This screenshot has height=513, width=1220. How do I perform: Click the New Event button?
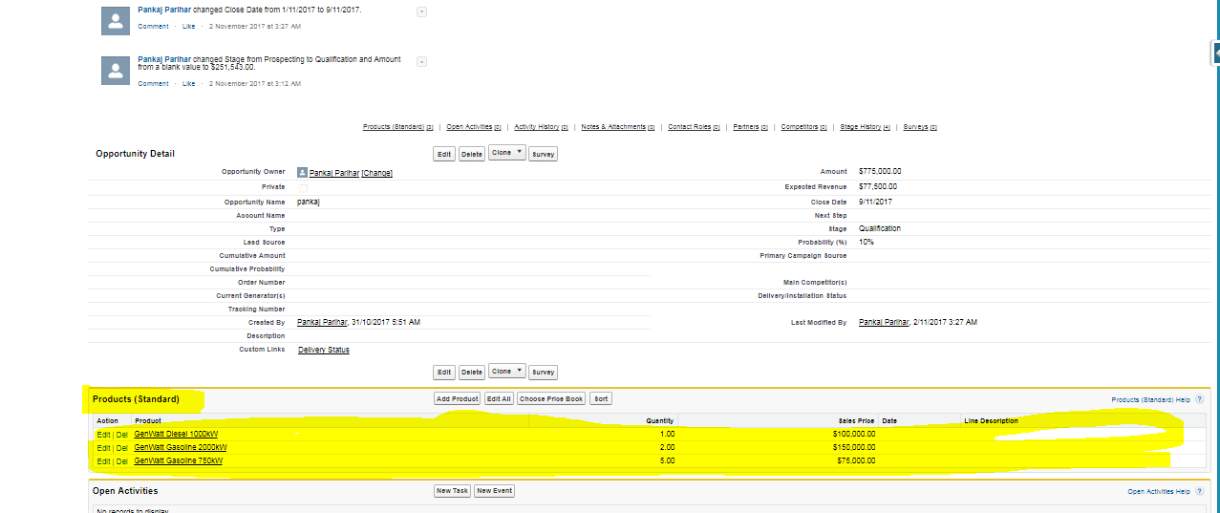coord(495,490)
